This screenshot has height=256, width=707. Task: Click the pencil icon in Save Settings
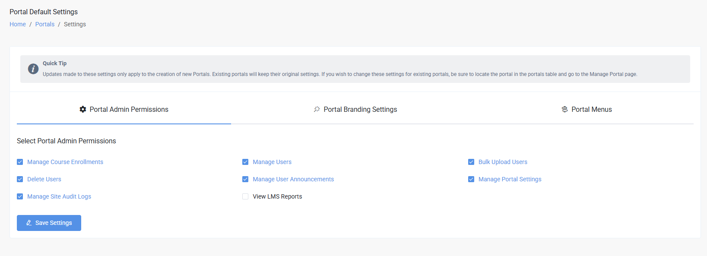point(29,223)
